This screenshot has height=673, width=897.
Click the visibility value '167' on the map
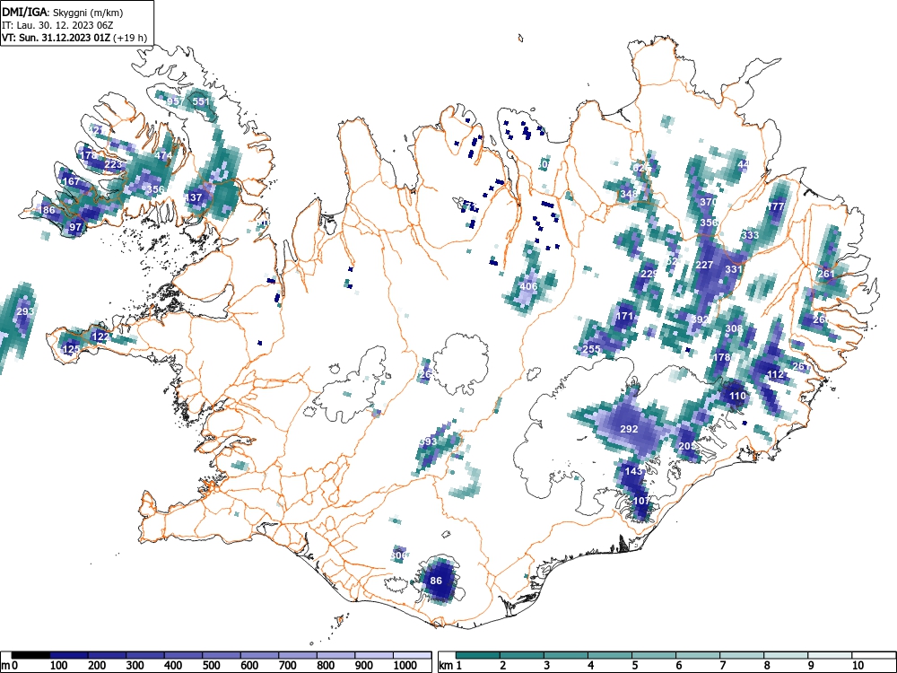click(71, 181)
